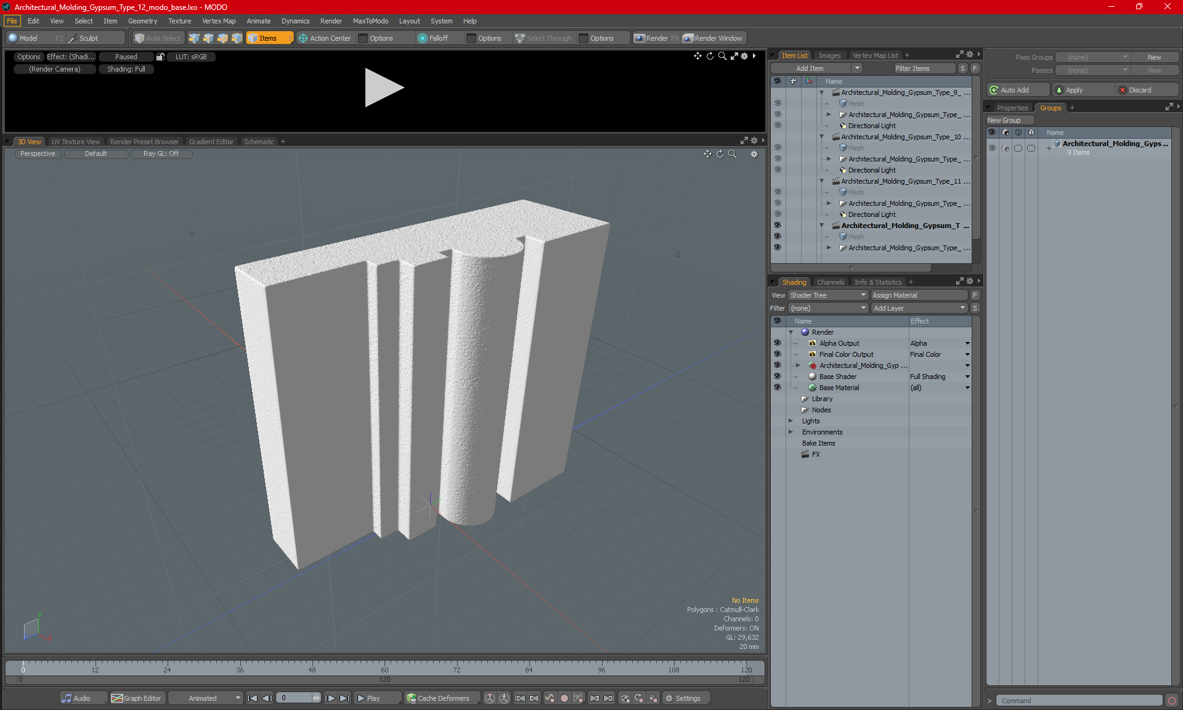Toggle visibility of Directional Light under Type_9
Screen dimensions: 1183x710
tap(778, 126)
